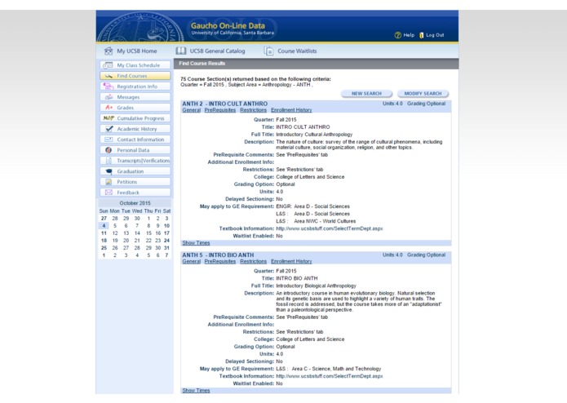Click the Academic History checkmark icon
The image size is (567, 403).
tap(109, 129)
